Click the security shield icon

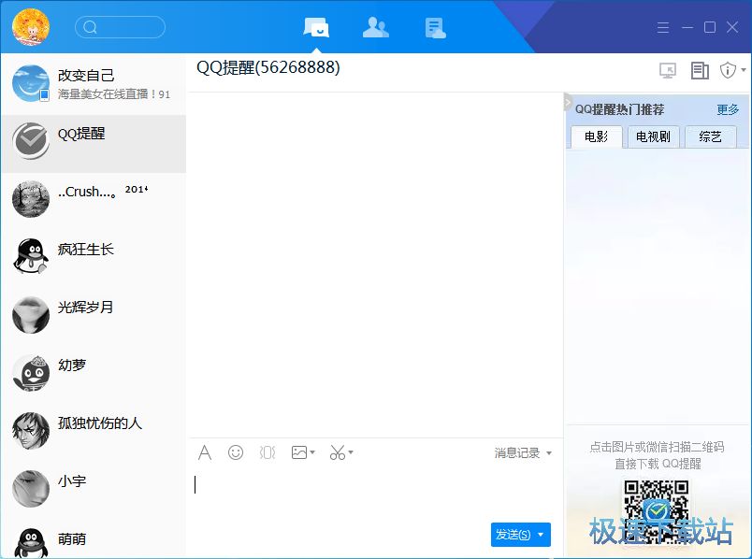coord(728,70)
